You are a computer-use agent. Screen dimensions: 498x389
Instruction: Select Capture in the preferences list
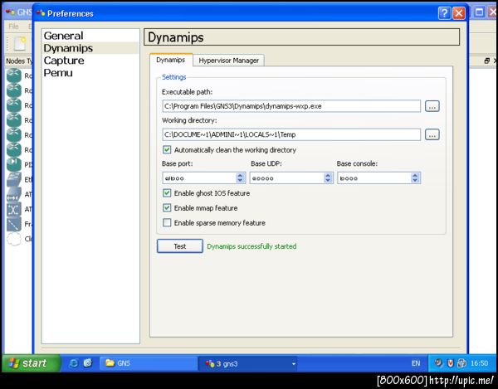click(64, 61)
